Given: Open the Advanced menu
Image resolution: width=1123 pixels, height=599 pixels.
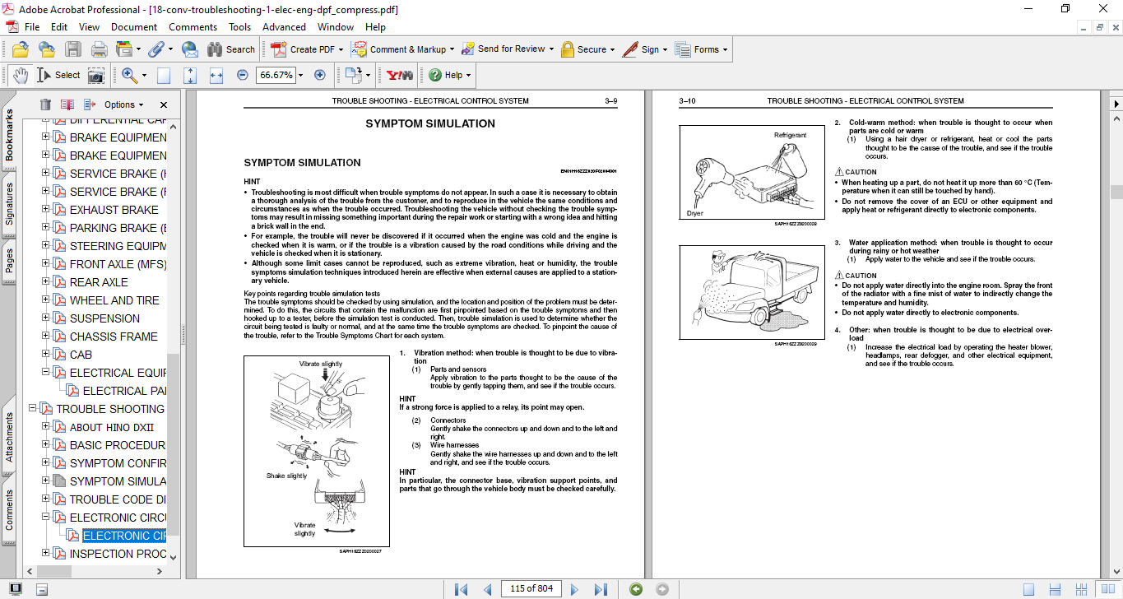Looking at the screenshot, I should [x=284, y=26].
